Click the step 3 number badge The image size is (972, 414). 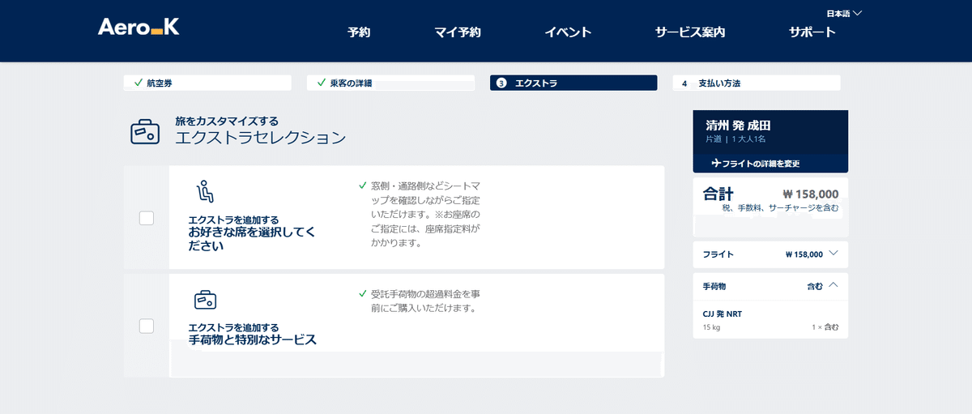(501, 83)
